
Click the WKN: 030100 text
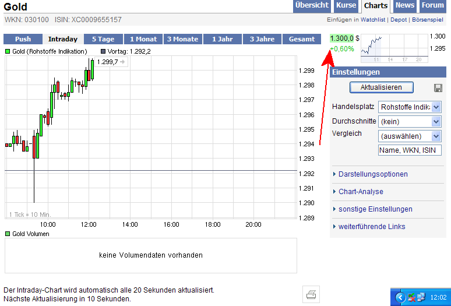pyautogui.click(x=27, y=20)
